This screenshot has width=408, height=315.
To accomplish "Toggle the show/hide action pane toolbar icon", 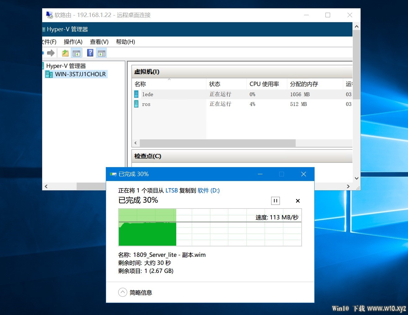I will (101, 53).
